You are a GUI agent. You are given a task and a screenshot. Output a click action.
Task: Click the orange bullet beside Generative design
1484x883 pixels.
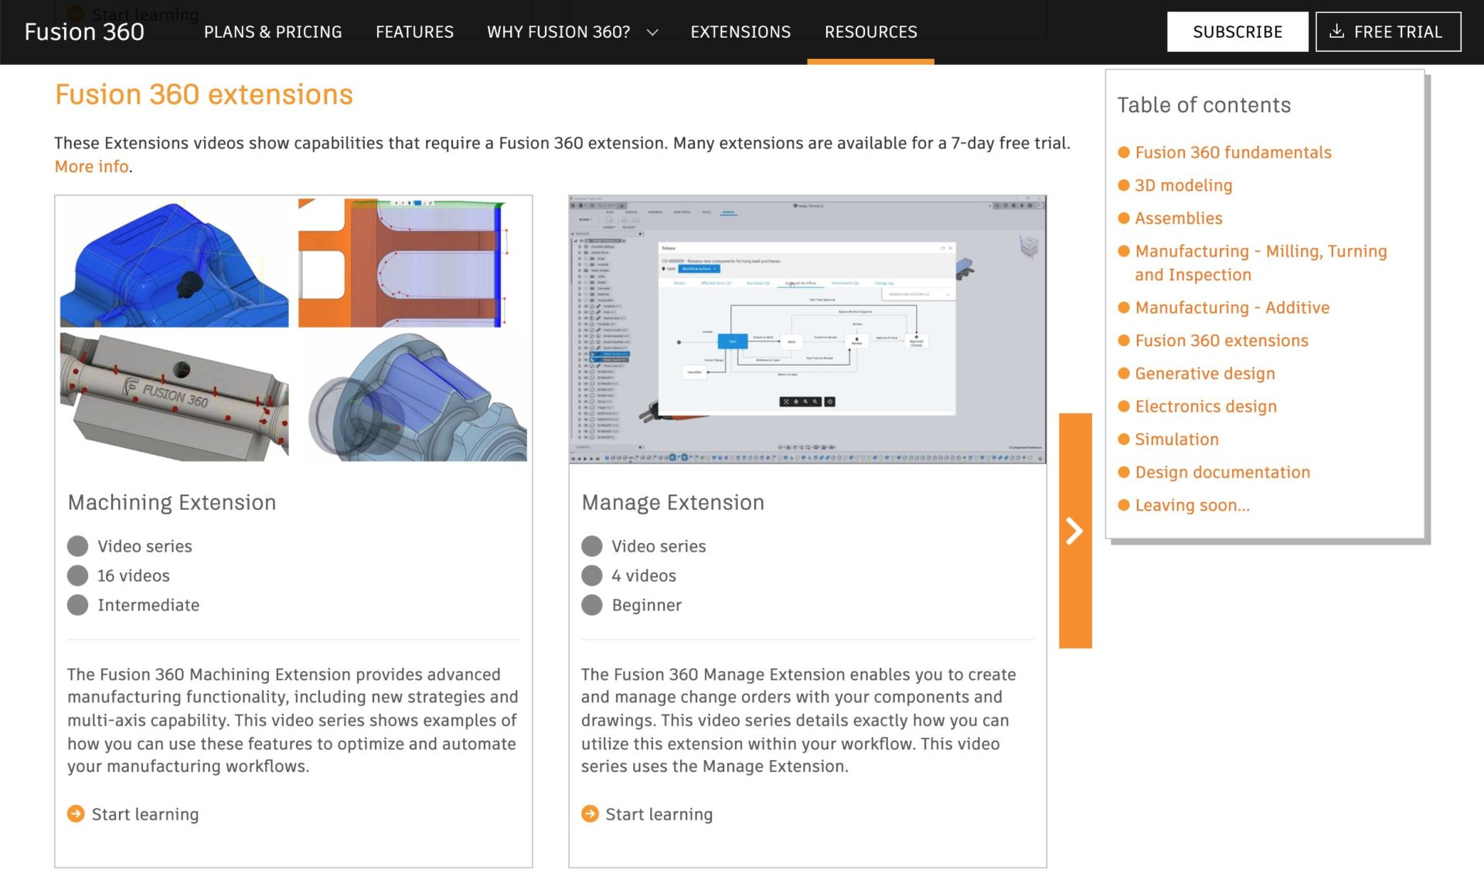tap(1124, 374)
